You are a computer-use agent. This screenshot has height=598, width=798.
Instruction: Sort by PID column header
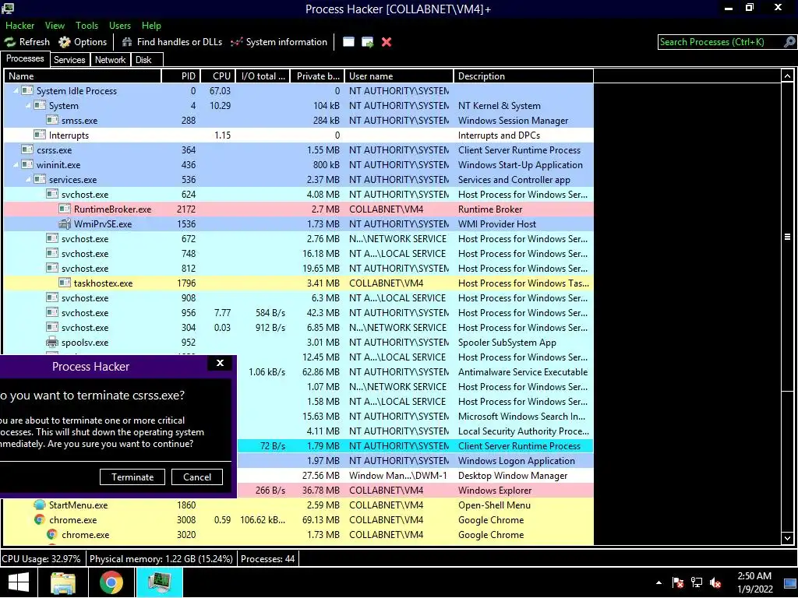181,76
